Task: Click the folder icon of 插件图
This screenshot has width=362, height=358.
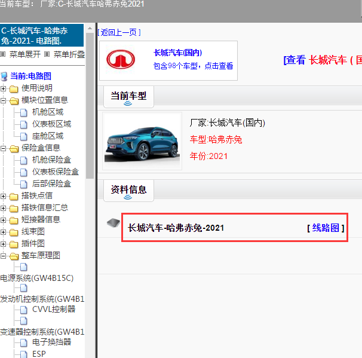Action: [14, 244]
